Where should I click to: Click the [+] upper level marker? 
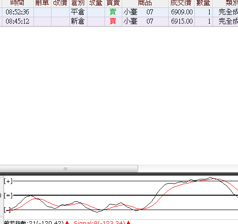(x=8, y=181)
